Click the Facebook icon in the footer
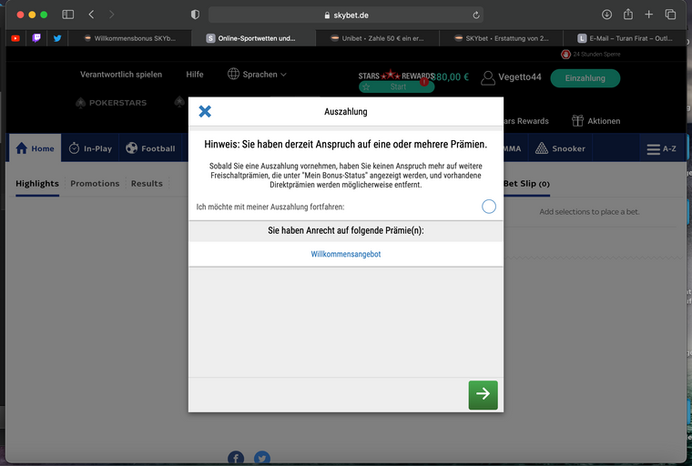The width and height of the screenshot is (692, 466). (x=236, y=458)
